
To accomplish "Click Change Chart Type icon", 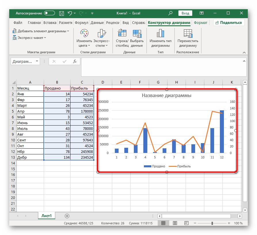I will coord(160,34).
